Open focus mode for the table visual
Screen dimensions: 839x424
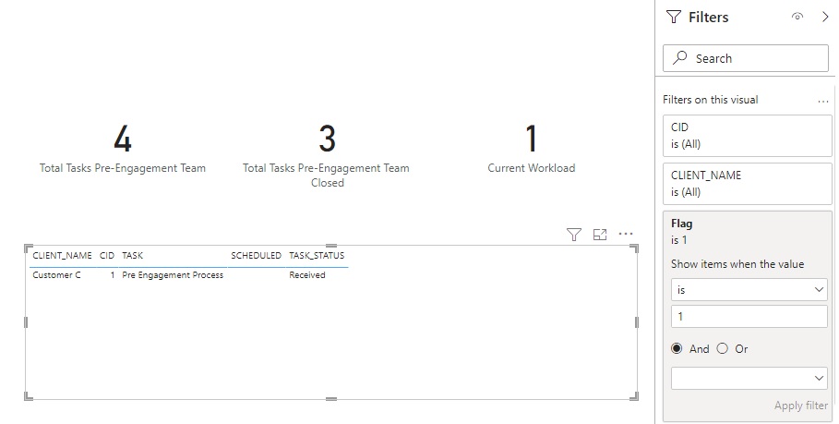(x=600, y=234)
